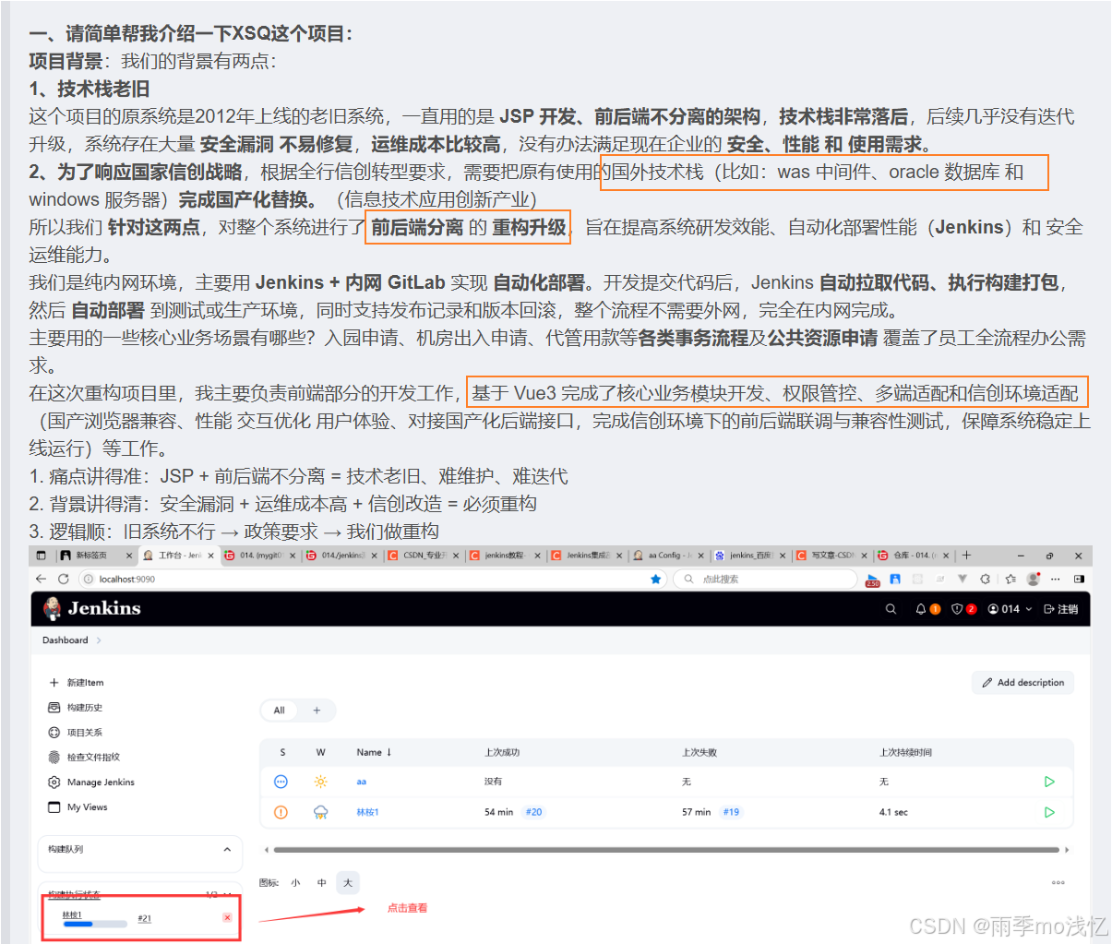Toggle the browser sidebar panel icon
Screen dimensions: 1112x944
pos(1079,579)
